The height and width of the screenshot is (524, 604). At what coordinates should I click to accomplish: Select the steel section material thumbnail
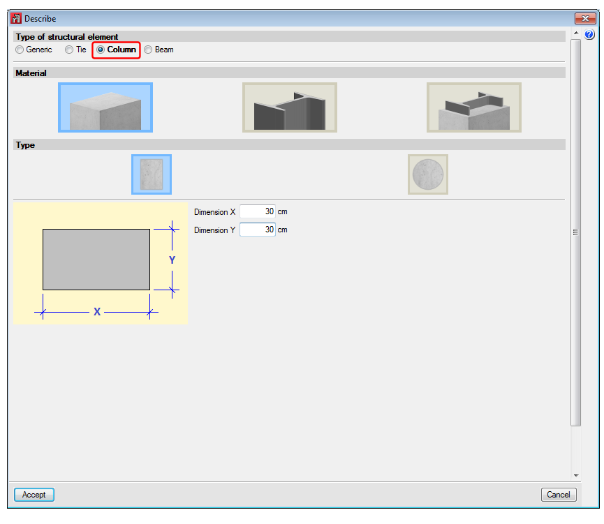290,107
